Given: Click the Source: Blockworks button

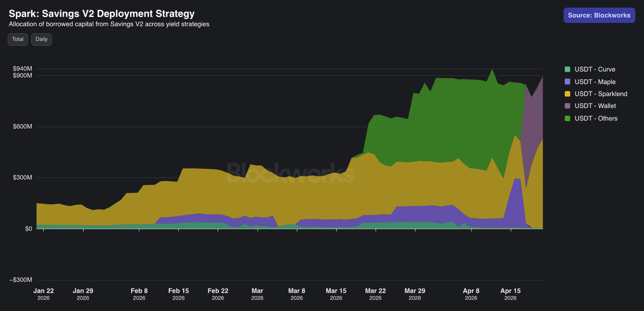Looking at the screenshot, I should [599, 15].
